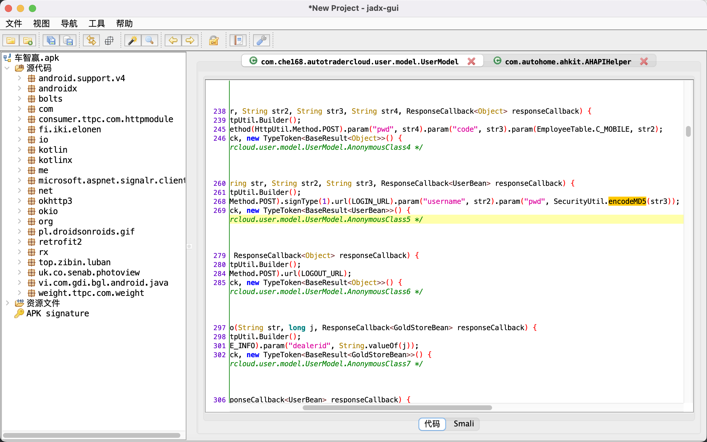Screen dimensions: 707x442
Task: Switch code view to Smali
Action: pyautogui.click(x=463, y=424)
